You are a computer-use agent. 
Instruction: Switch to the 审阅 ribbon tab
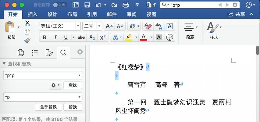click(131, 14)
